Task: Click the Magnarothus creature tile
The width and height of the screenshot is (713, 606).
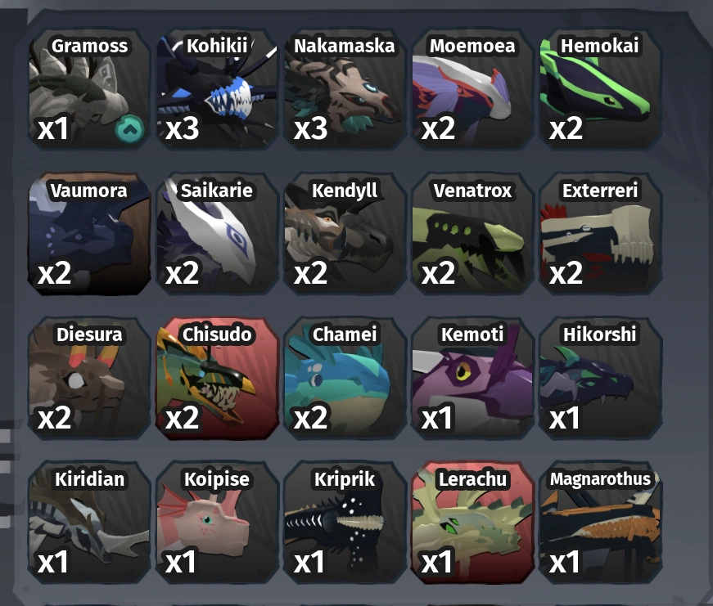Action: pos(600,523)
